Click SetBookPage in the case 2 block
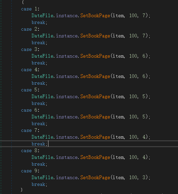The image size is (178, 194). pos(95,36)
